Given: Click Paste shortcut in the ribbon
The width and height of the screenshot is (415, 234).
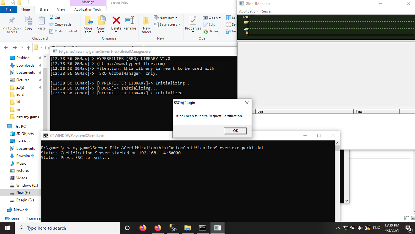Looking at the screenshot, I should (x=63, y=31).
